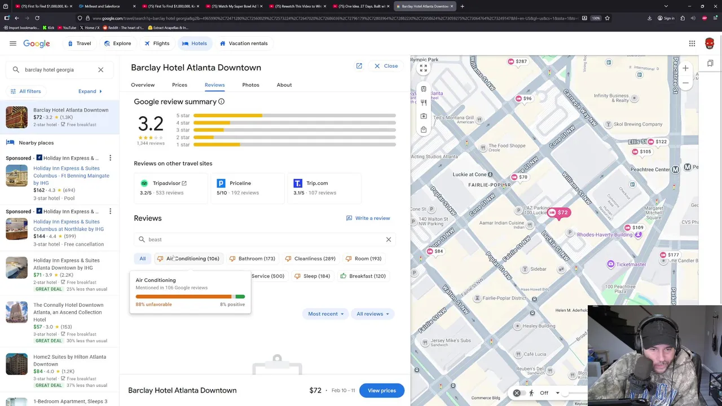The image size is (722, 406).
Task: Select the $177 hotel map pin
Action: click(x=670, y=255)
